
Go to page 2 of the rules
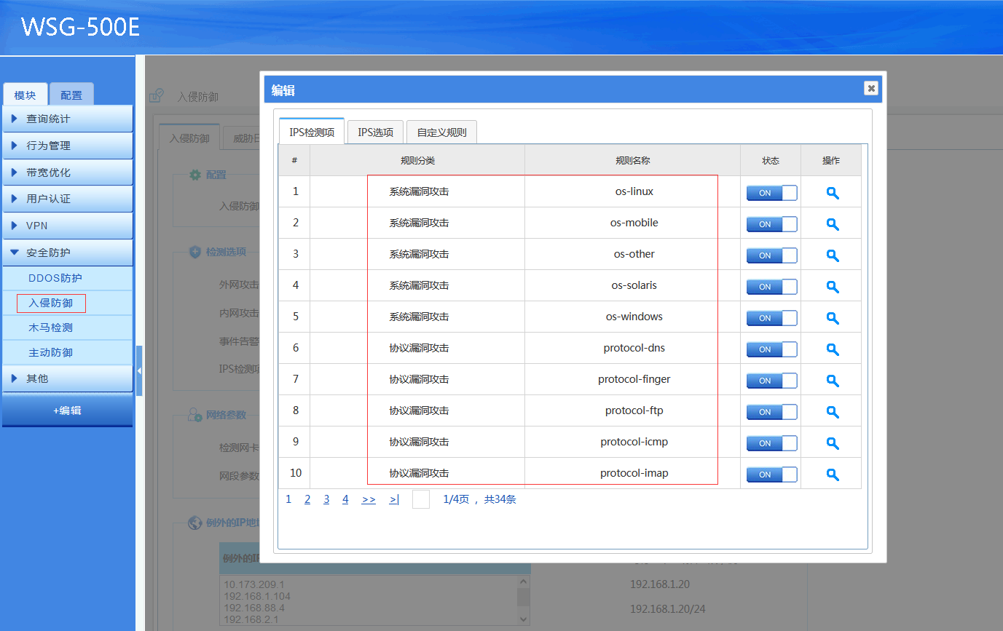tap(307, 499)
